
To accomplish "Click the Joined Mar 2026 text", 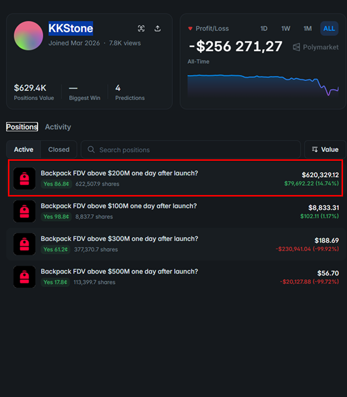I will coord(74,43).
